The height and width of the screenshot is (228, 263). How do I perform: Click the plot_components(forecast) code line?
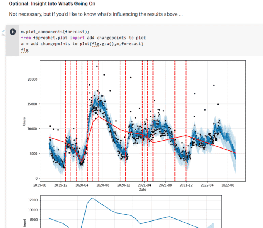[x=55, y=32]
